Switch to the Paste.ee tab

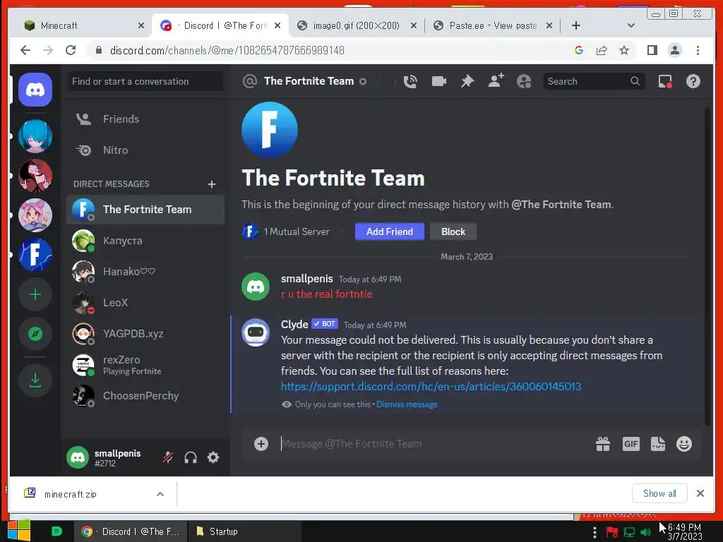pyautogui.click(x=492, y=25)
